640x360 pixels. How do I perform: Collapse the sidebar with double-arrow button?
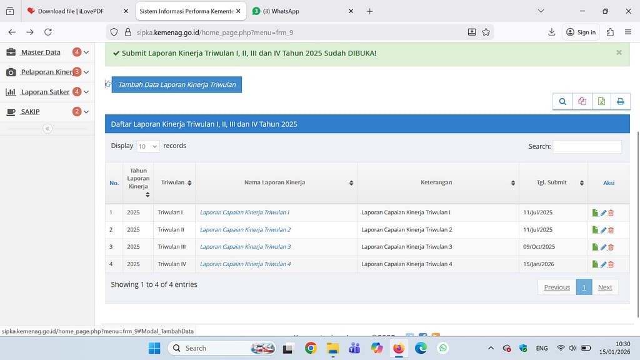(x=47, y=129)
